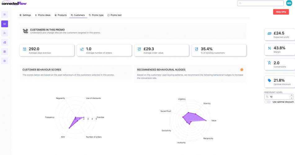Decrease discount level with the down arrow
295x155 pixels.
291,98
